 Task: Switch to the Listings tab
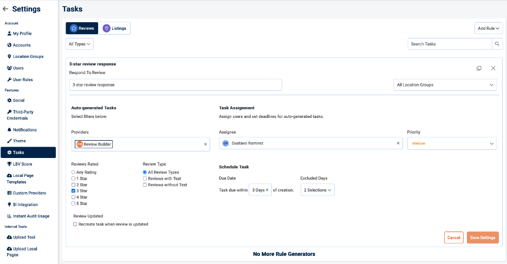115,28
